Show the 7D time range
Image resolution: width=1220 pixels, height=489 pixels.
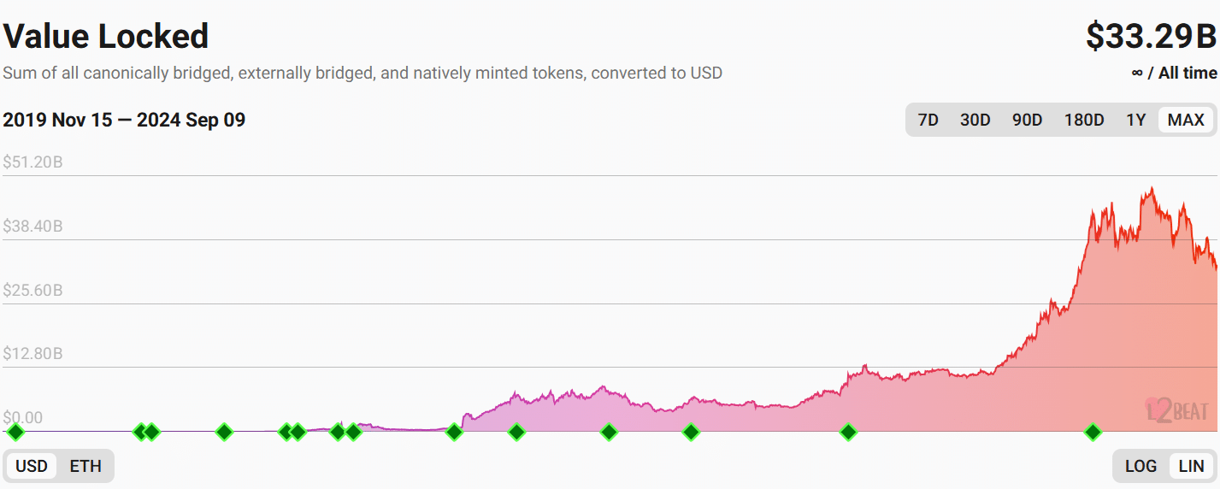[928, 120]
